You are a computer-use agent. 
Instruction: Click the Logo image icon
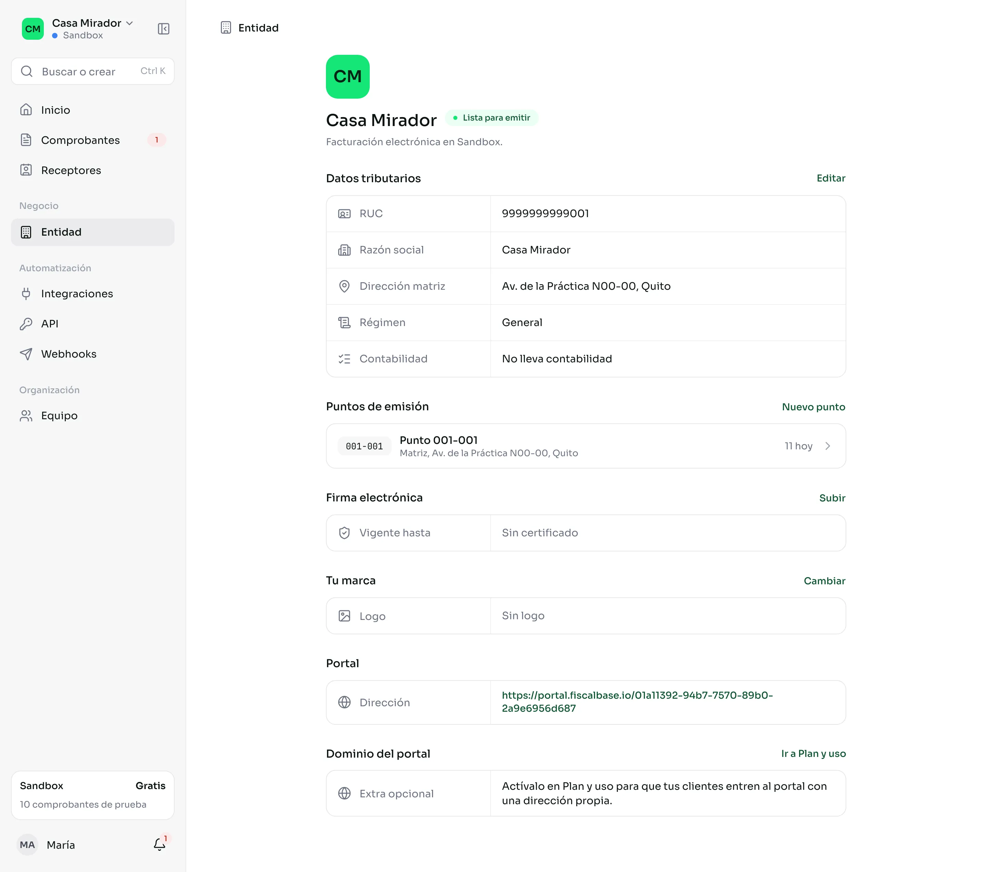click(344, 616)
